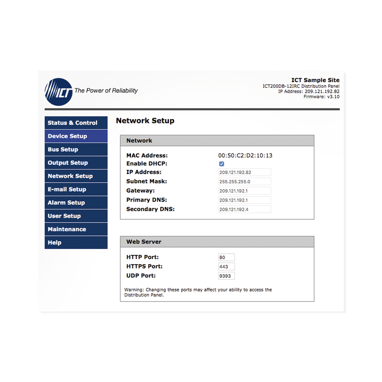Viewport: 382px width, 382px height.
Task: Click the HTTP Port field
Action: [x=227, y=257]
